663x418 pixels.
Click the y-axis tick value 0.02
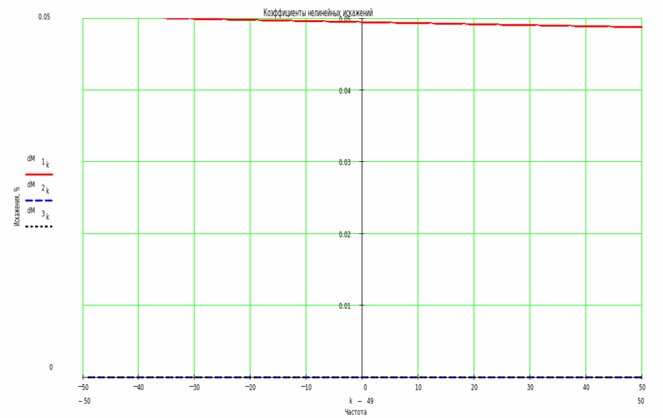point(345,234)
